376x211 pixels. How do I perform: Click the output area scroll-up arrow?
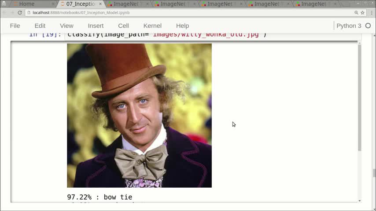pos(359,43)
